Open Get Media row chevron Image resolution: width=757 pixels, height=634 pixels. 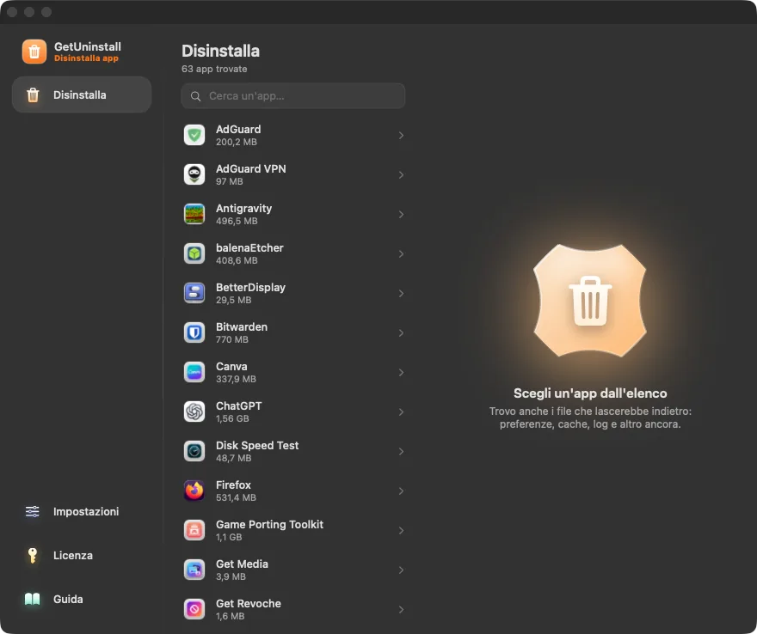coord(401,570)
